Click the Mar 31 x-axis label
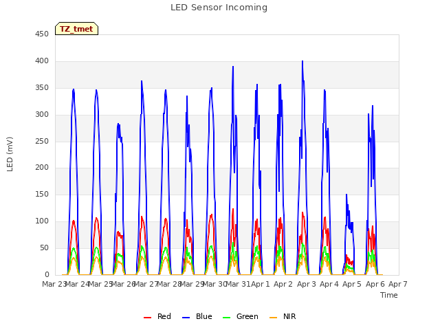 (x=238, y=284)
